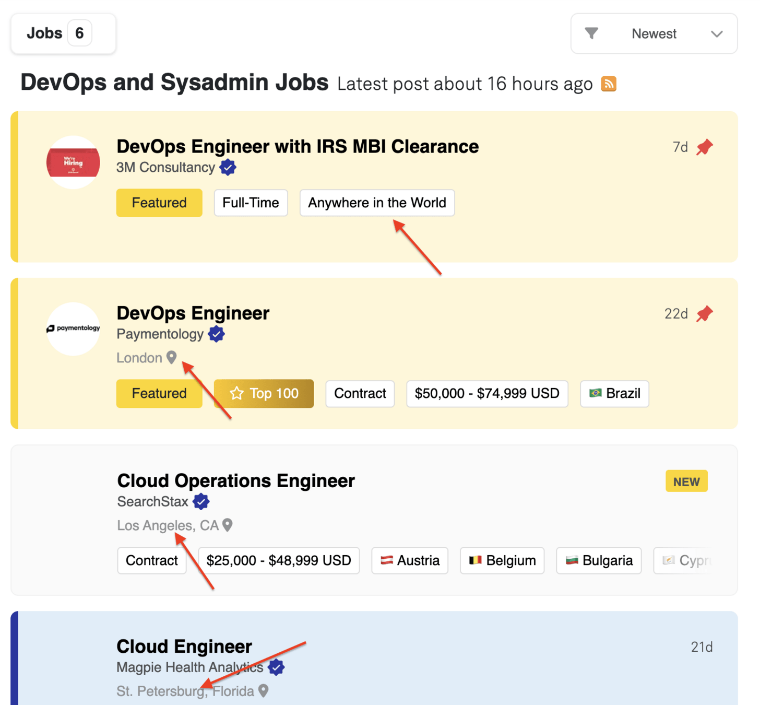The image size is (760, 705).
Task: Click the 7d posting age
Action: tap(680, 147)
